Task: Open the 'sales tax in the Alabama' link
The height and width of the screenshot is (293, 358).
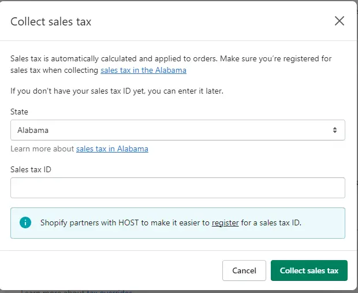Action: click(x=143, y=71)
